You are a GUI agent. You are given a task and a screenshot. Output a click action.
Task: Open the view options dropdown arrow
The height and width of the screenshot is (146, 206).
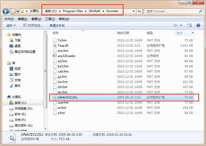[181, 25]
